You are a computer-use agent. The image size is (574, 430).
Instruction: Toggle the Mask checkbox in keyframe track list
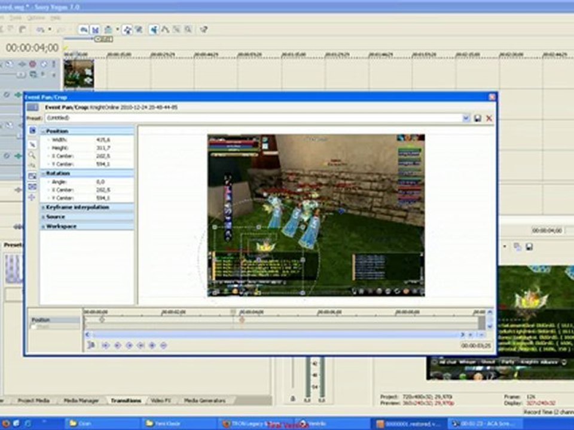pos(33,327)
